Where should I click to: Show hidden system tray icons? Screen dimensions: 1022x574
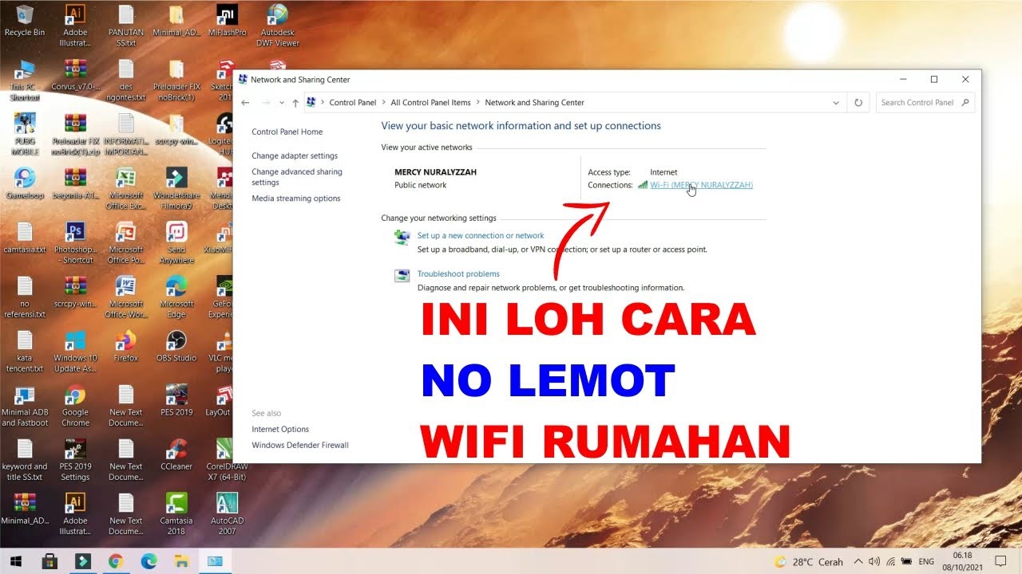click(x=859, y=561)
